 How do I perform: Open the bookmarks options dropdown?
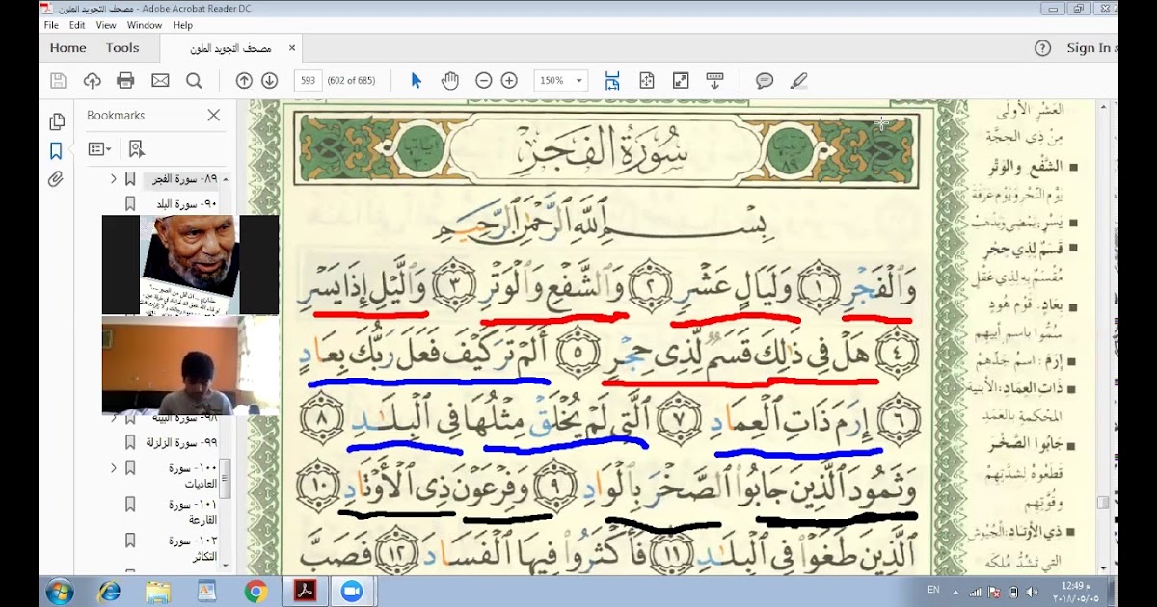point(99,149)
